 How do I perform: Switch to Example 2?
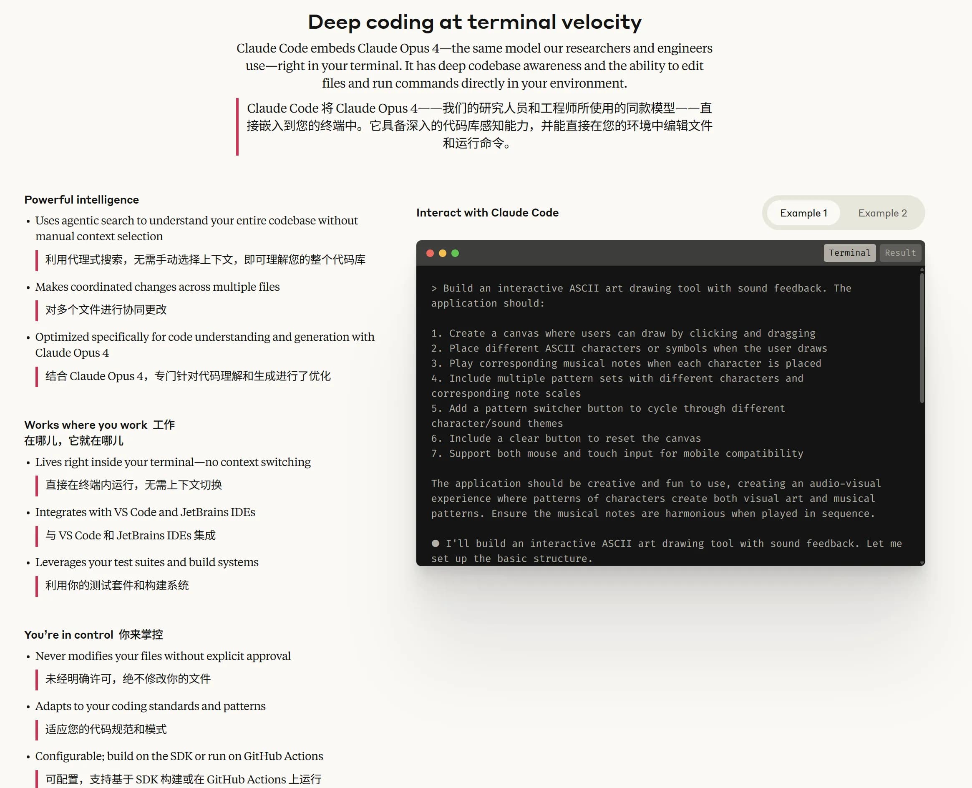tap(883, 213)
